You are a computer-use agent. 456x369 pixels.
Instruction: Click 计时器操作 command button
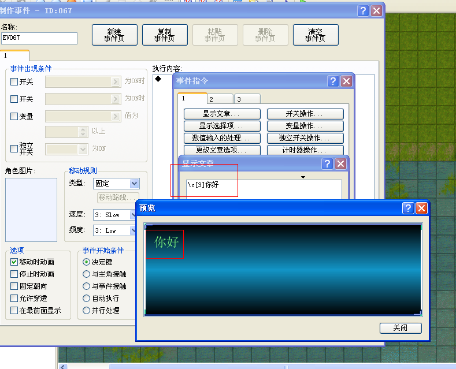click(x=305, y=150)
